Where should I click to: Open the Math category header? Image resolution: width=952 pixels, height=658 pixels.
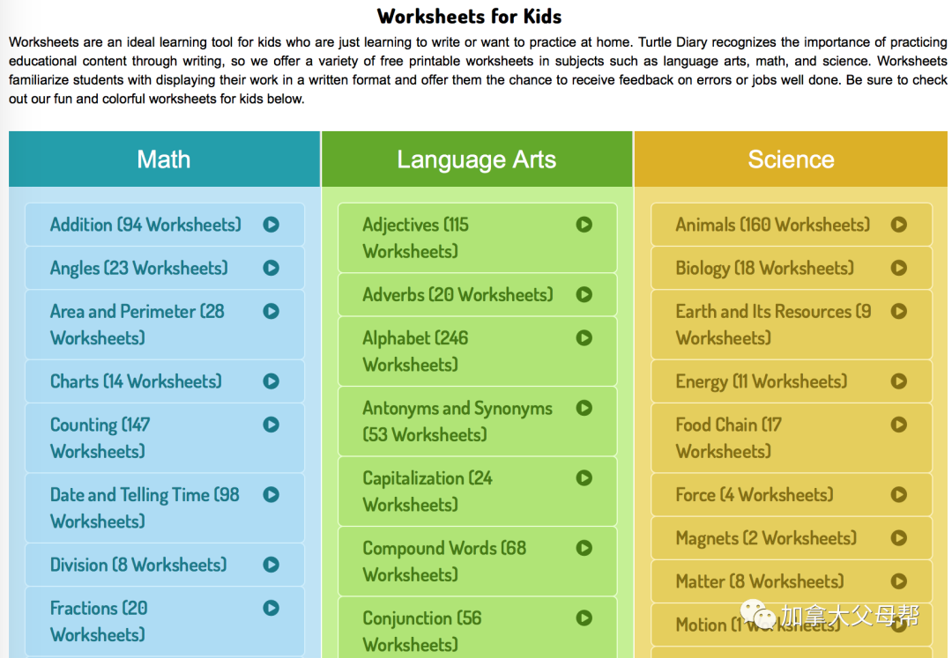[x=164, y=159]
